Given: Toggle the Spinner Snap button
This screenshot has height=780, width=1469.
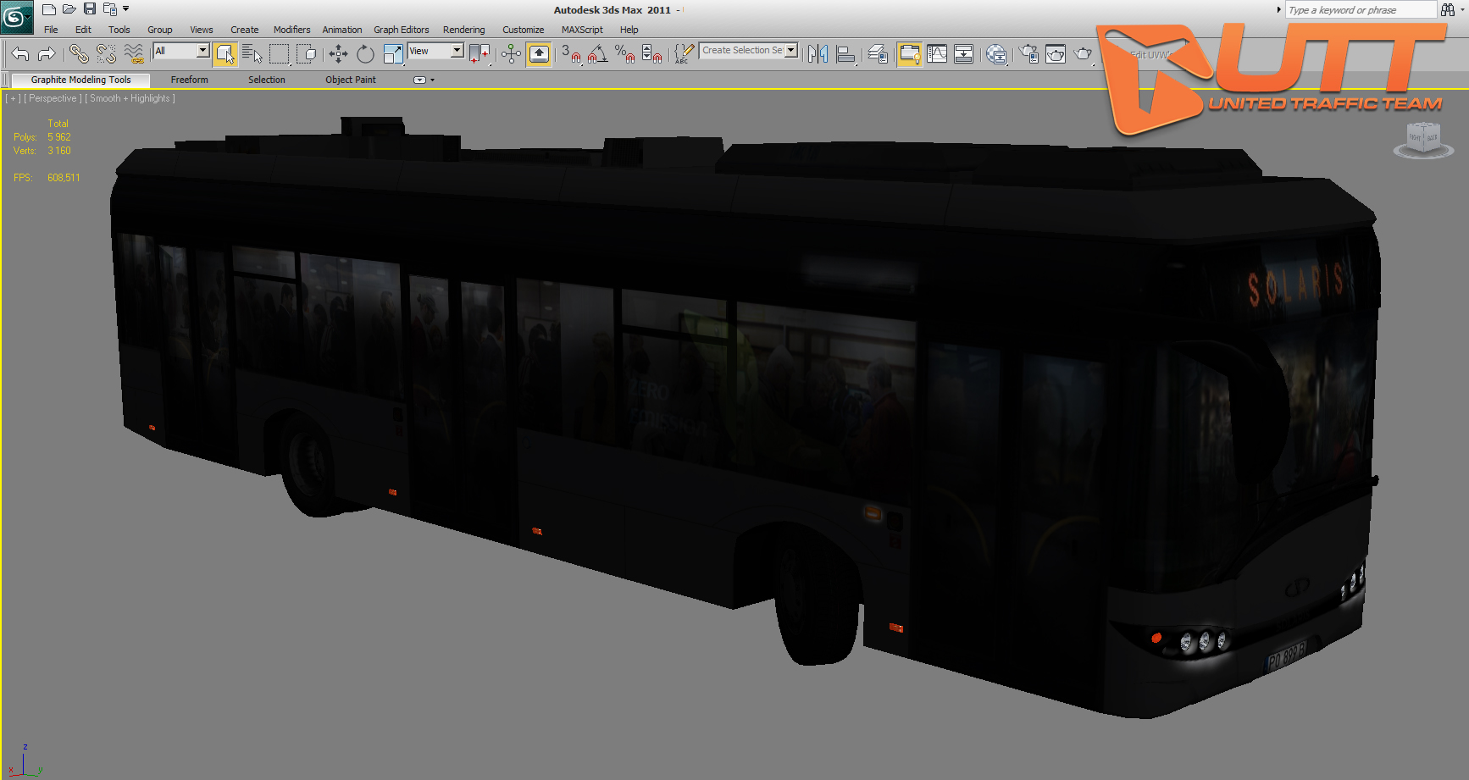Looking at the screenshot, I should (x=651, y=54).
